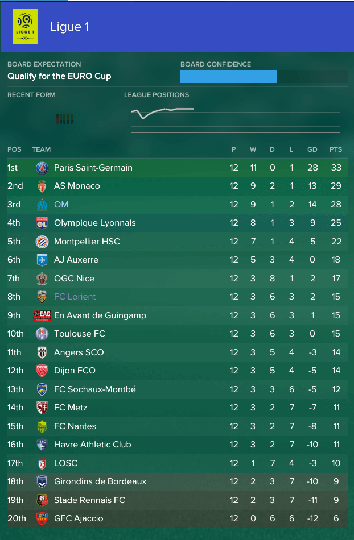354x540 pixels.
Task: Sort table by PTS column header
Action: coord(336,149)
